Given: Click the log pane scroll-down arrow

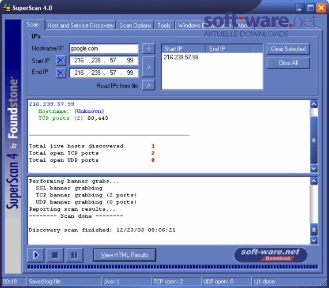Looking at the screenshot, I should 314,240.
